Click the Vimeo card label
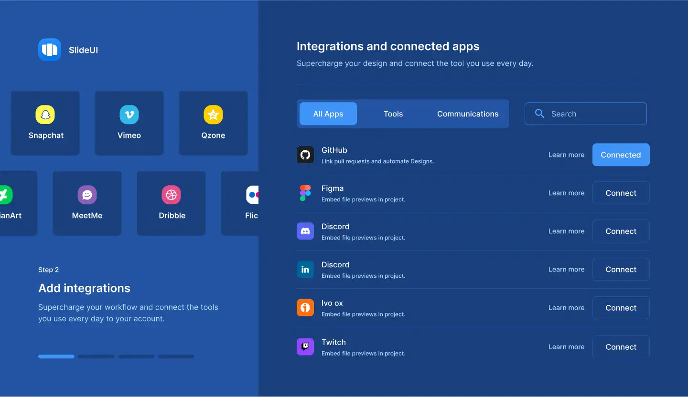688x397 pixels. coord(129,135)
